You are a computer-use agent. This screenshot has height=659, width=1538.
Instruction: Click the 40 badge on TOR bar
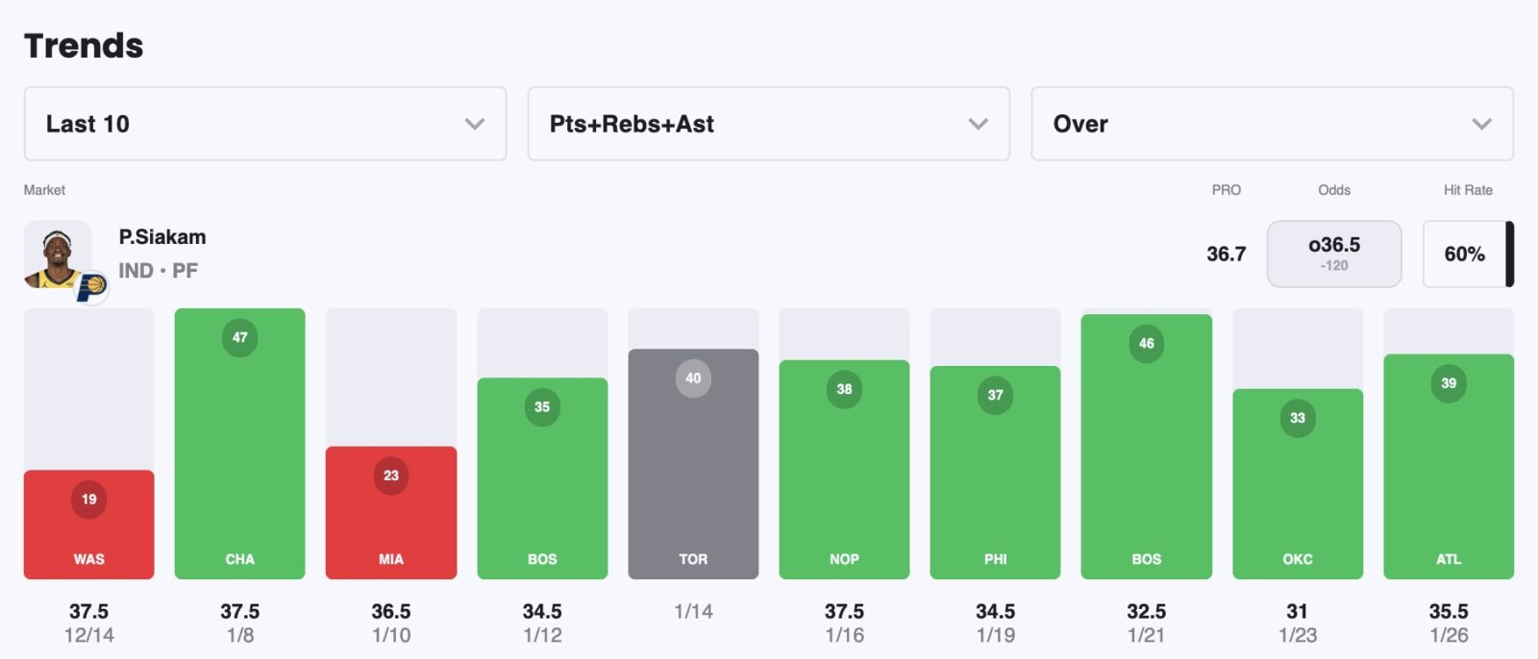click(693, 378)
